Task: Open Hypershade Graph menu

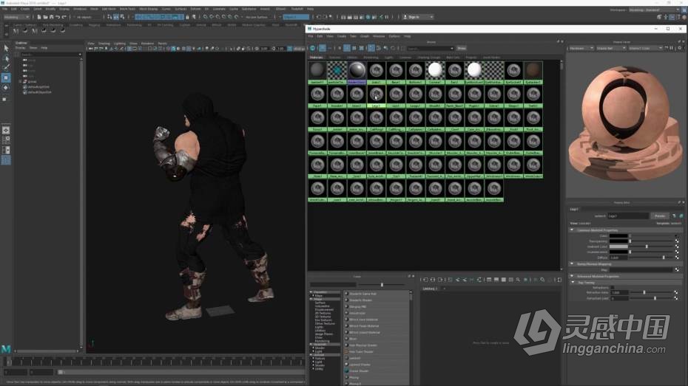Action: (365, 36)
